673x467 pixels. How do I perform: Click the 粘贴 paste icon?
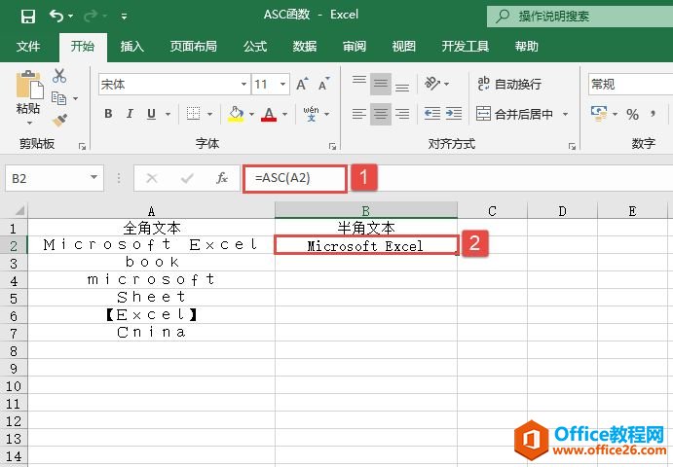29,85
